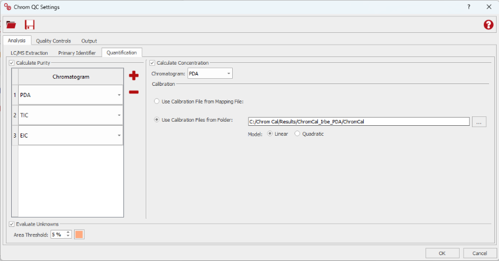Switch to the Quality Controls tab

(x=53, y=41)
